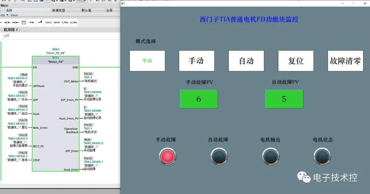Insert the CONV instruction
Viewport: 370px width, 194px height.
(x=48, y=22)
